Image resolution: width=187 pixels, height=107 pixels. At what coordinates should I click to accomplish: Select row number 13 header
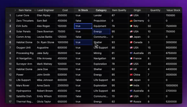pyautogui.click(x=10, y=80)
